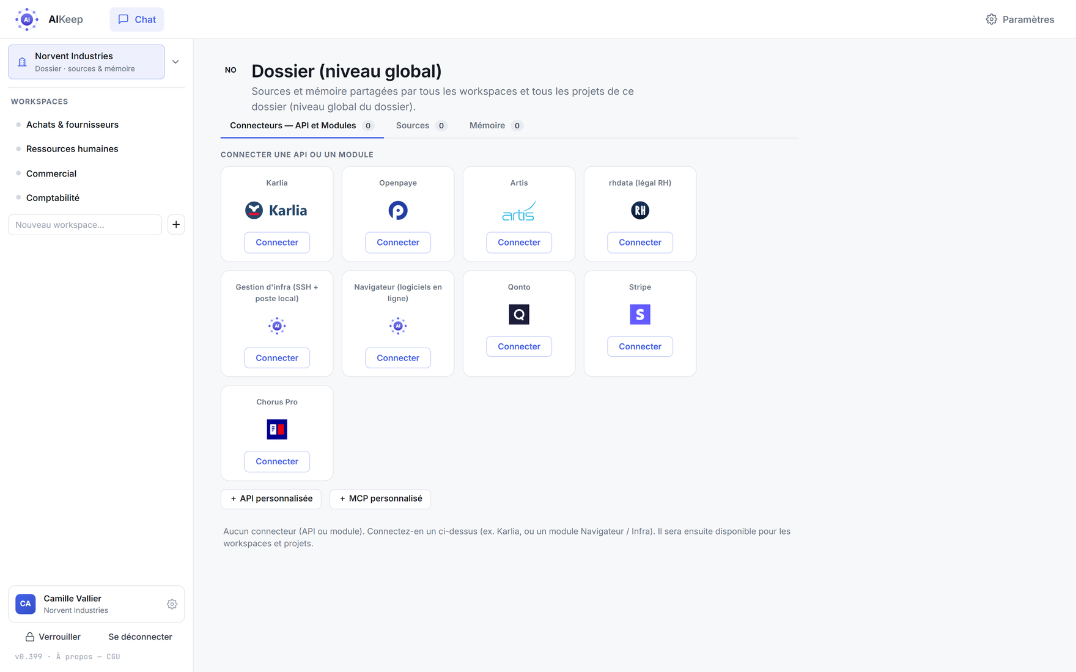Connect the Stripe connector
Viewport: 1076px width, 672px height.
(x=640, y=346)
